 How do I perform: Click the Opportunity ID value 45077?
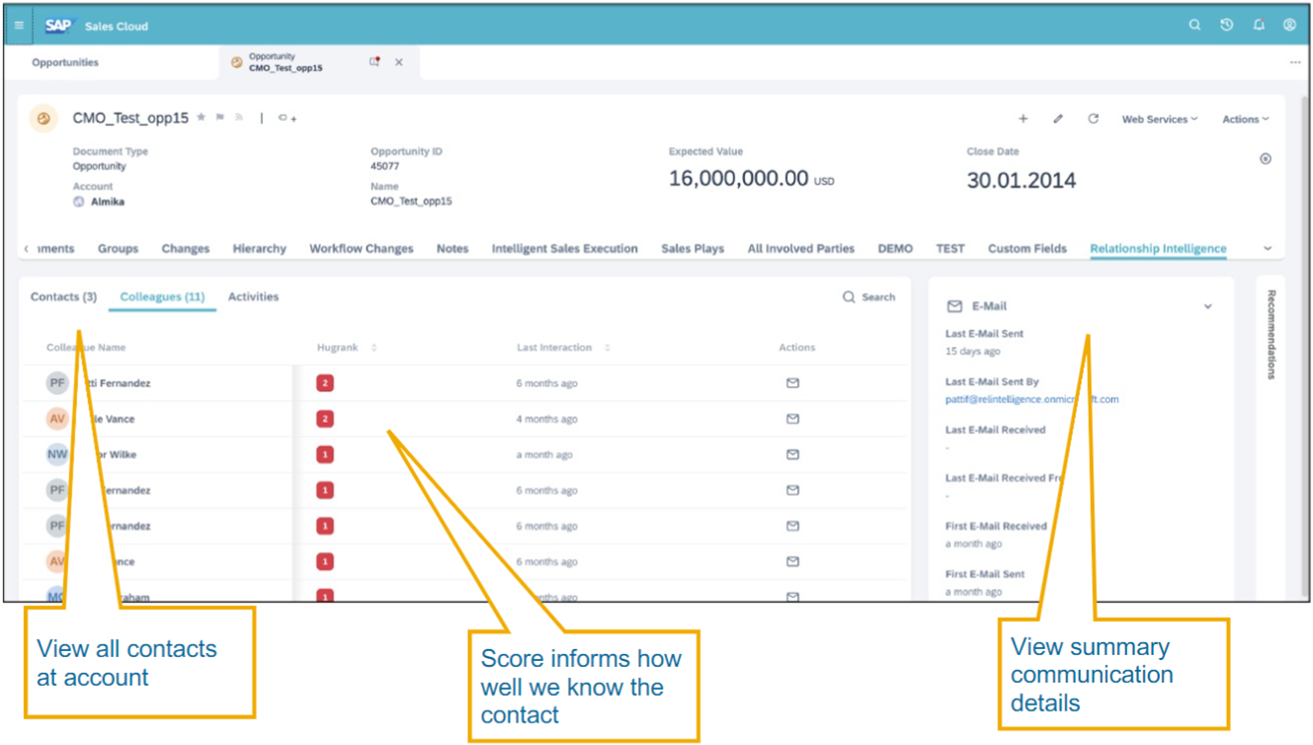[385, 167]
